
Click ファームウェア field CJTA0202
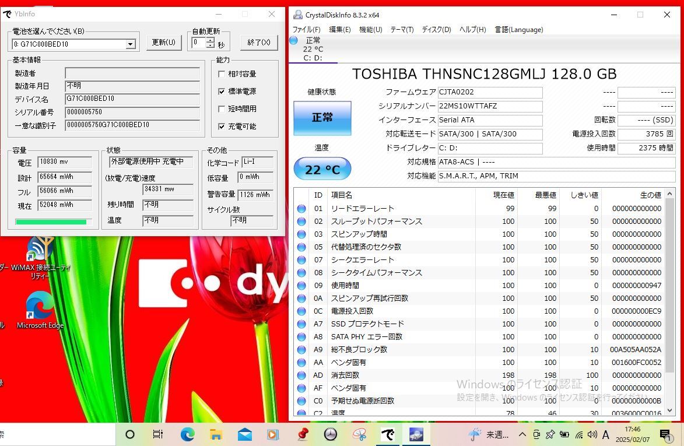(490, 93)
